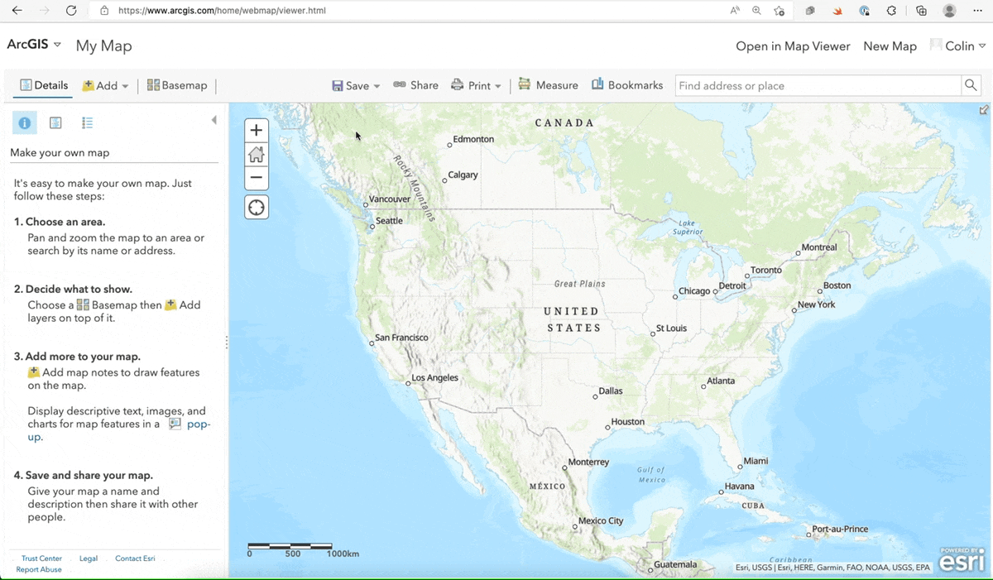Click the Seattle label on the map
This screenshot has height=580, width=993.
coord(389,221)
